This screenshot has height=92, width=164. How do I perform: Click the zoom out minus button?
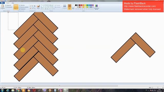153,87
